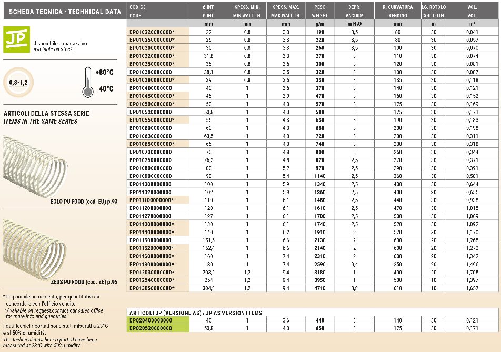Select the R. CURVATURA / BENDING column header

click(397, 11)
